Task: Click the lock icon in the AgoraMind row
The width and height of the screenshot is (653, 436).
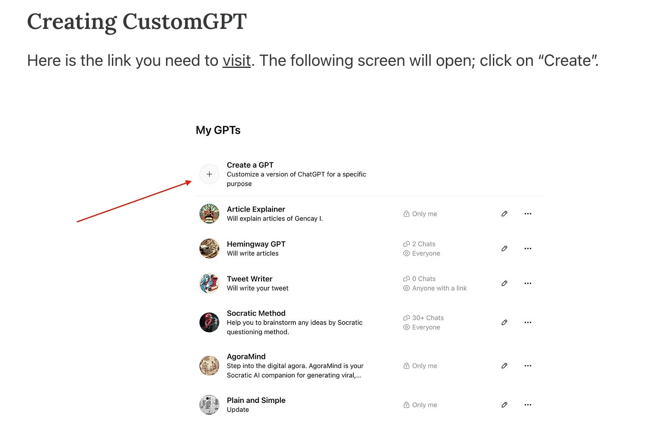Action: 406,366
